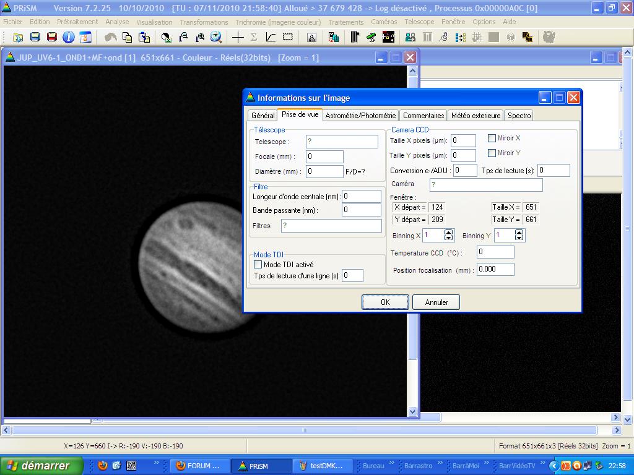Increase the Binning Y spinner value
This screenshot has height=475, width=634.
point(519,233)
